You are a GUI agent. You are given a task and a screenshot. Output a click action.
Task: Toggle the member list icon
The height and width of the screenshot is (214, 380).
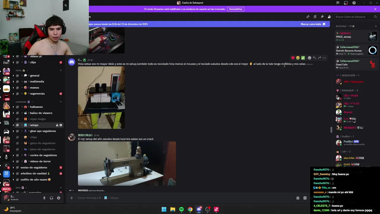tap(329, 17)
